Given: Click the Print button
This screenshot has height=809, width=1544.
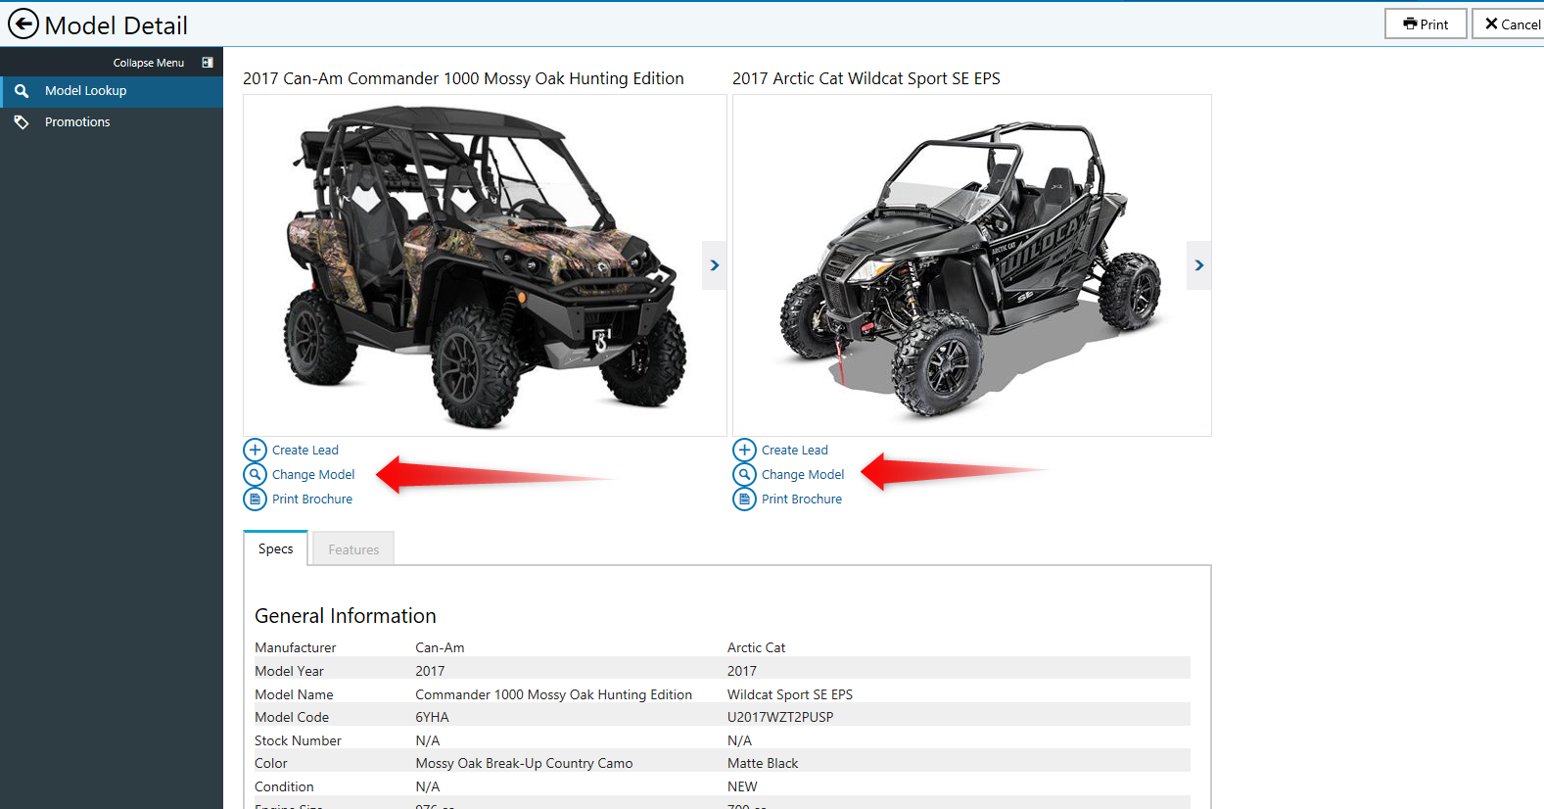Looking at the screenshot, I should click(x=1426, y=24).
